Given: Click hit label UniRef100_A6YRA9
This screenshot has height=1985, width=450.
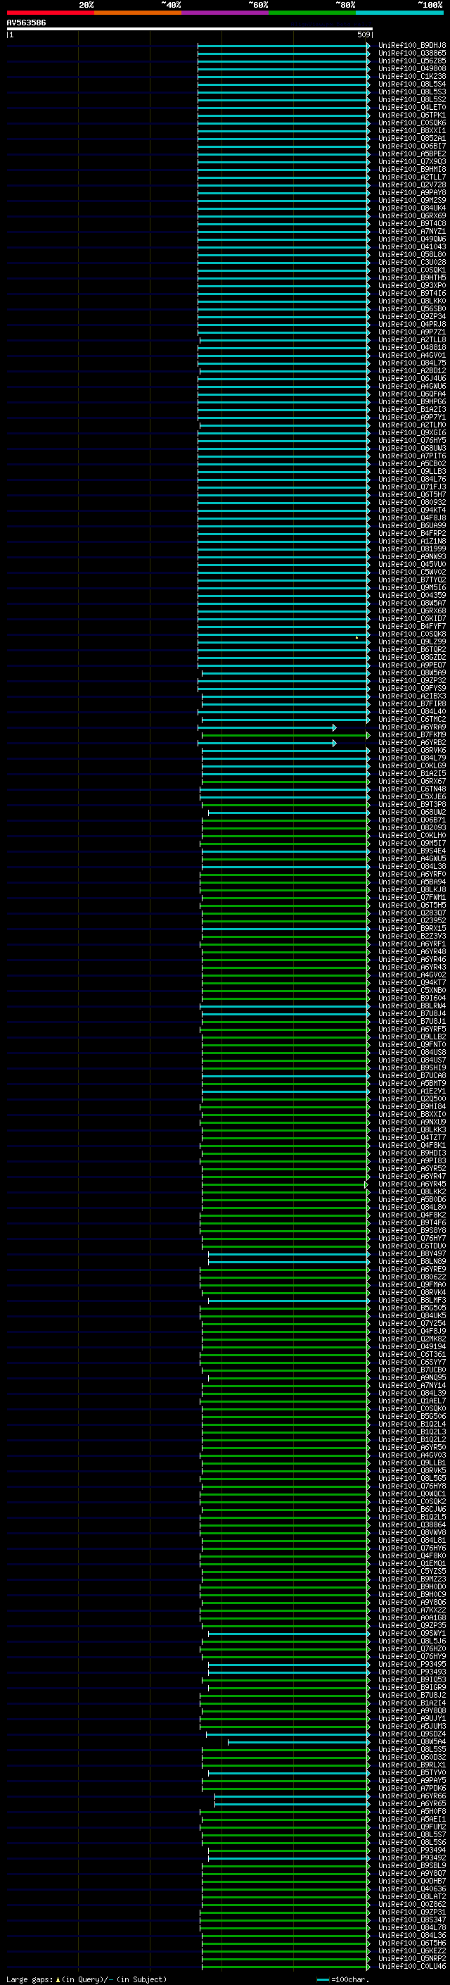Looking at the screenshot, I should point(412,727).
